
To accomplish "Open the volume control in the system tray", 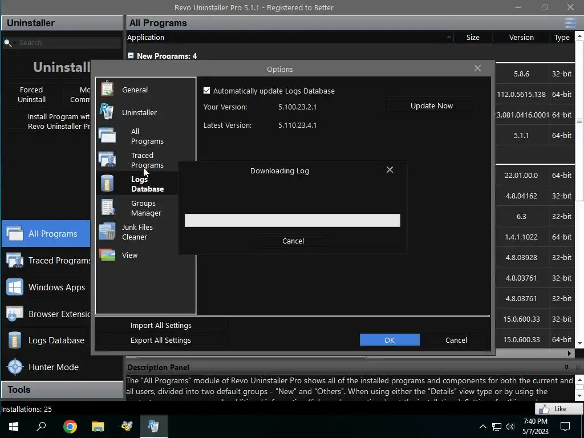I will click(510, 427).
